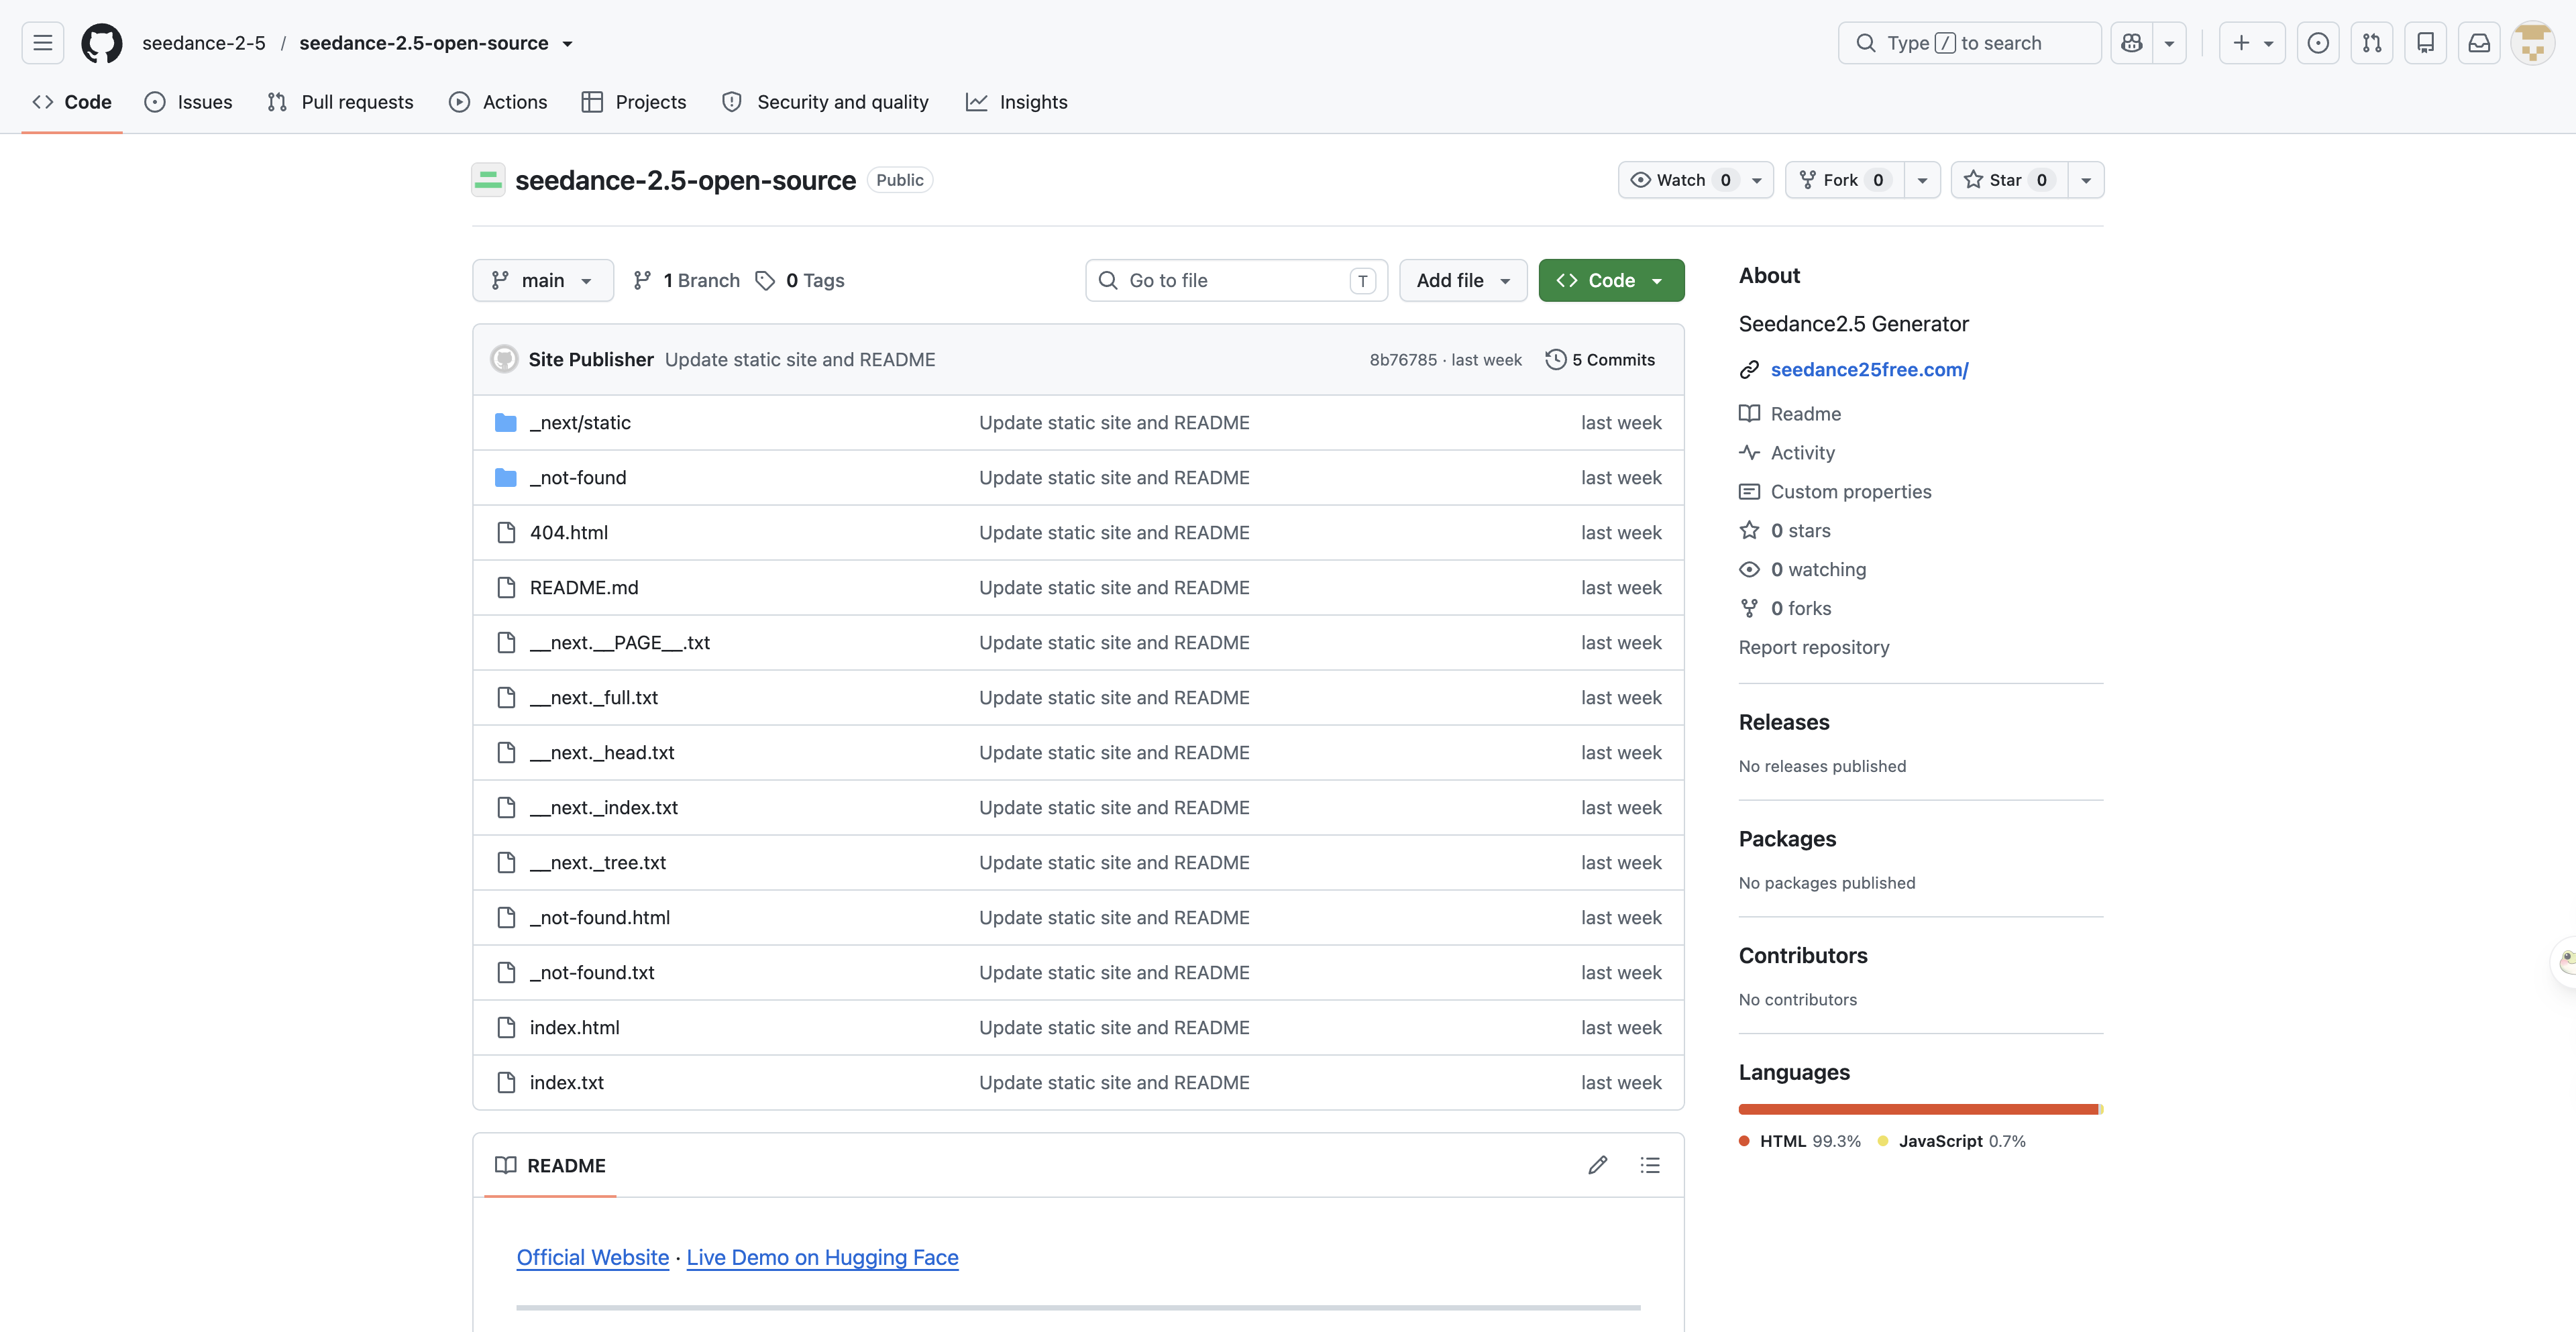Go to the GitHub homepage via the logo

point(102,43)
